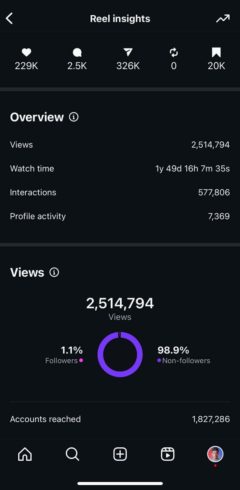Tap the repost arrows icon
240x490 pixels.
[x=174, y=52]
